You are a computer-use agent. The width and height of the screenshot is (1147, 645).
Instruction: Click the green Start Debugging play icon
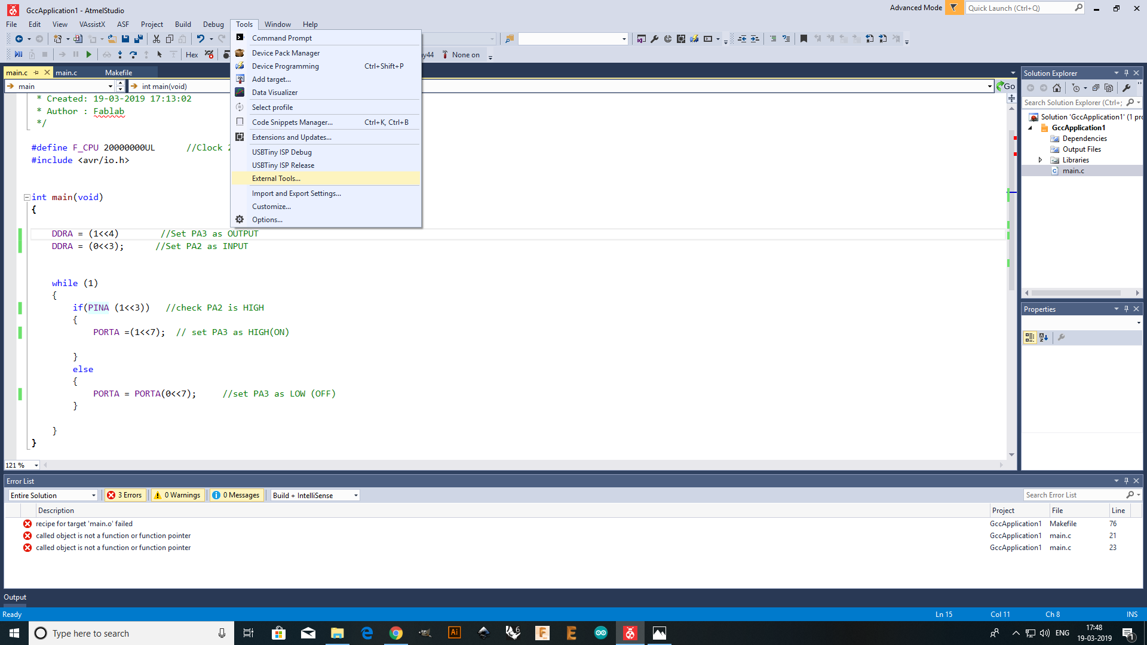point(89,54)
